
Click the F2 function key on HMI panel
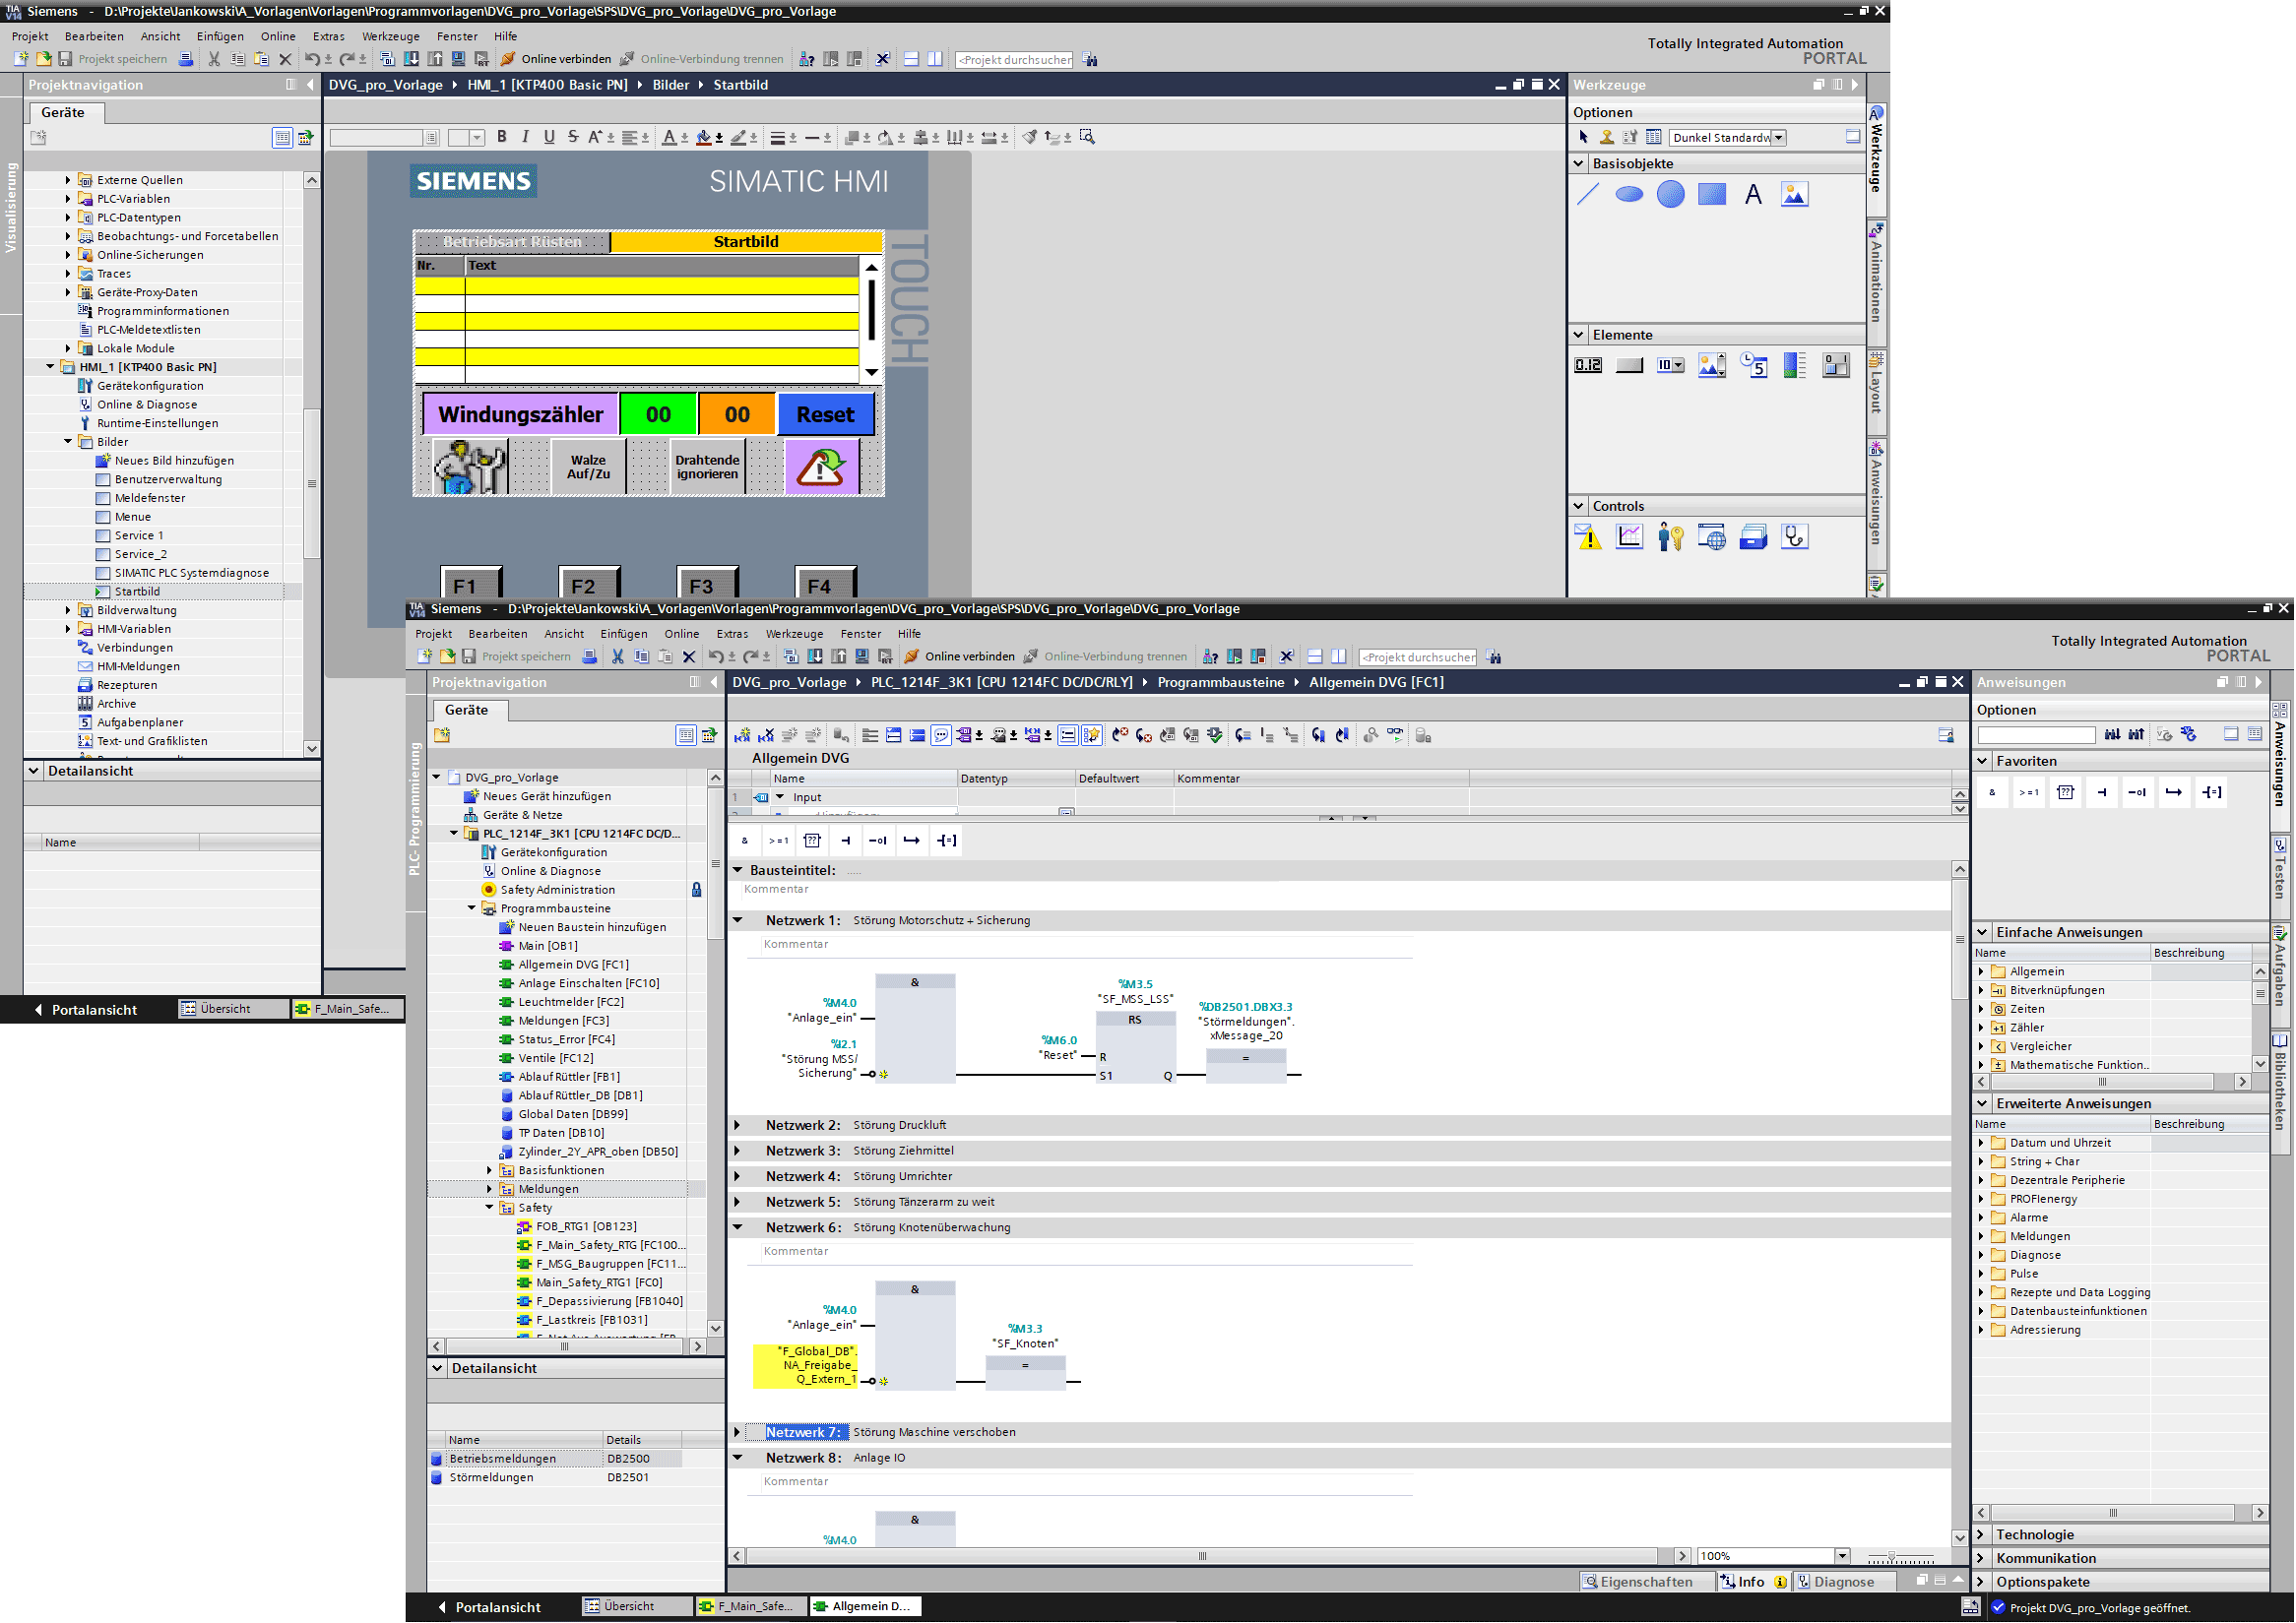pyautogui.click(x=588, y=584)
